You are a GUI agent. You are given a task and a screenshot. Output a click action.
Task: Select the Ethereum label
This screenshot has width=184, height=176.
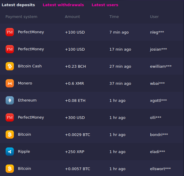(x=27, y=100)
